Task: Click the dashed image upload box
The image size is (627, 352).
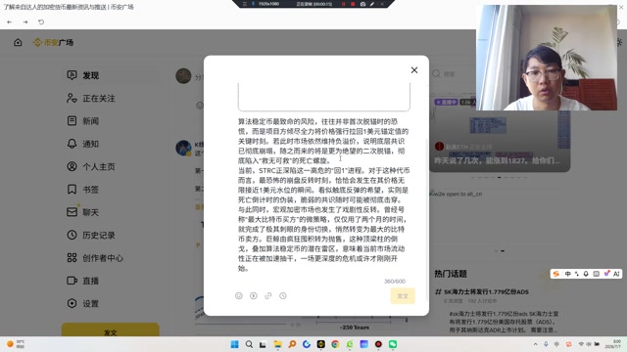Action: [324, 97]
